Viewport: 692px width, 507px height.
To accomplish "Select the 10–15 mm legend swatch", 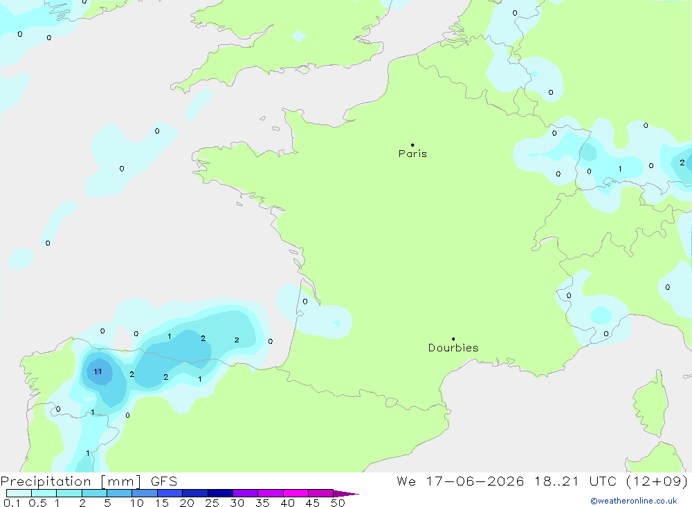I will tap(145, 493).
